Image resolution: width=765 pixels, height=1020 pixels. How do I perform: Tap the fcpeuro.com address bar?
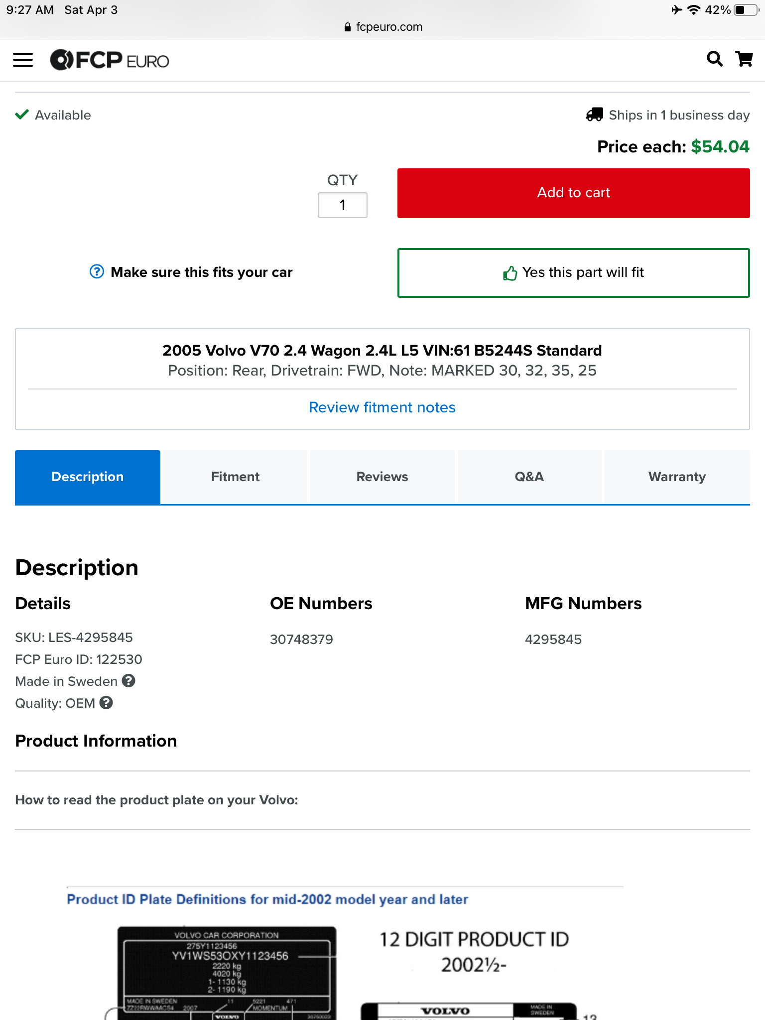pos(382,27)
